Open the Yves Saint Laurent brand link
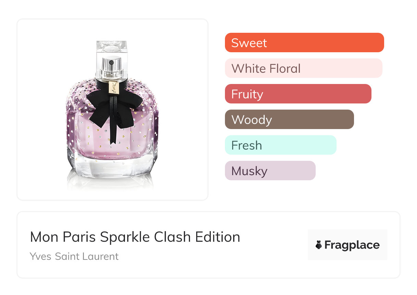417x295 pixels. pyautogui.click(x=74, y=256)
